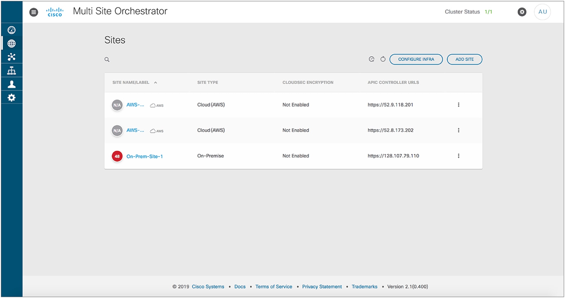Open actions menu for 52.9.118.201 site

458,105
